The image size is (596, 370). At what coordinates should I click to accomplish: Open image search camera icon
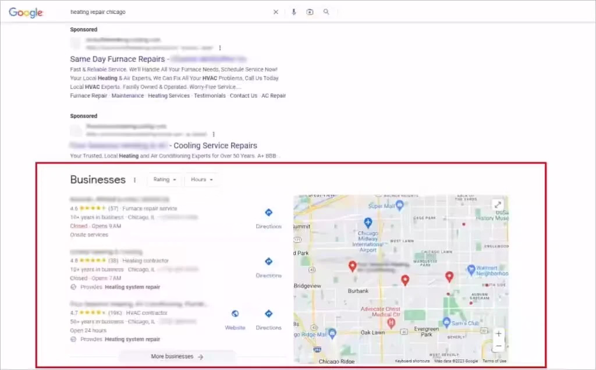pyautogui.click(x=310, y=12)
